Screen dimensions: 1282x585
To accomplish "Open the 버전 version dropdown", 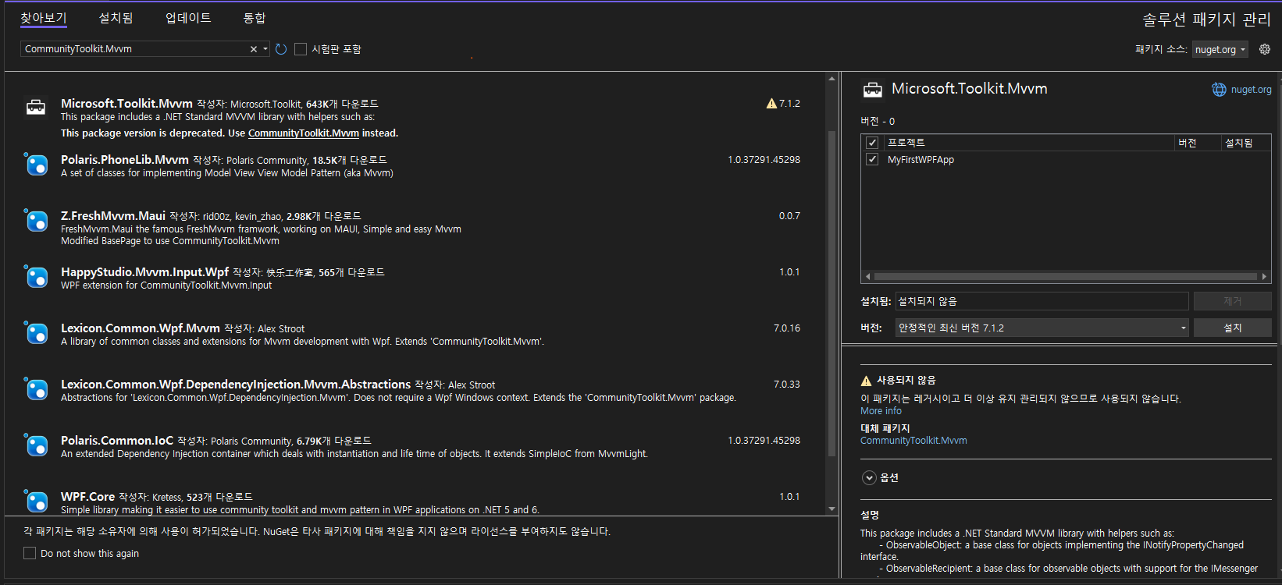I will [1042, 328].
